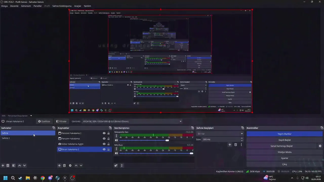The width and height of the screenshot is (324, 182).
Task: Add a new scene with plus icon
Action: click(x=3, y=166)
